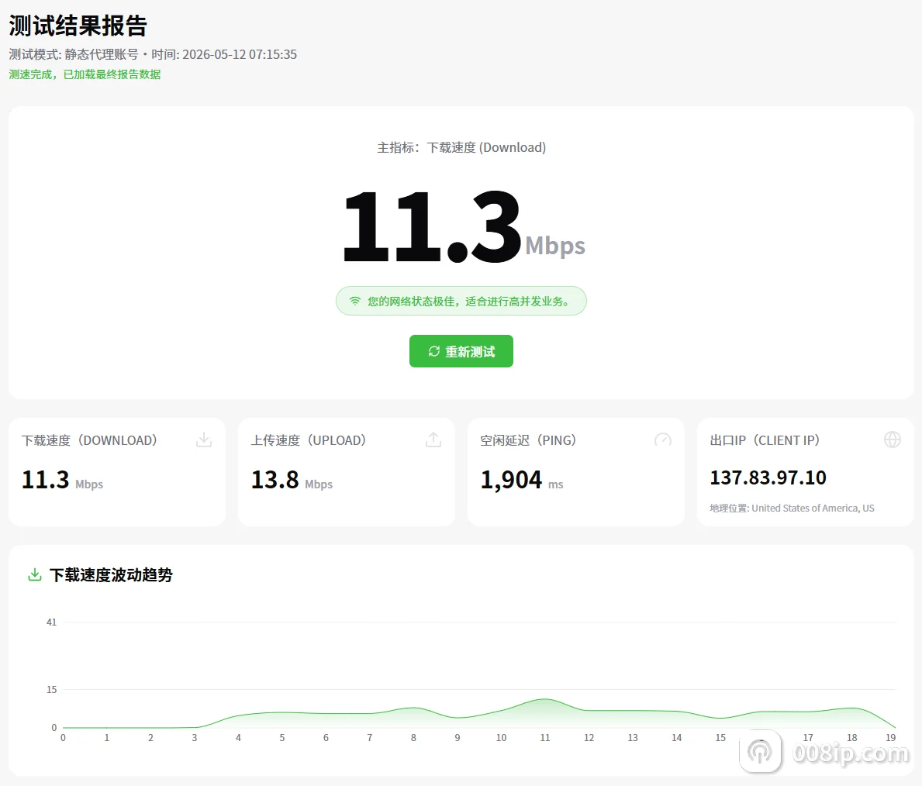Click the 主指标 下载速度 (Download) label
This screenshot has height=786, width=922.
[x=461, y=147]
